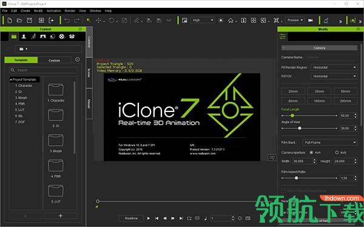Toggle the loop playback icon
364x227 pixels.
coord(189,218)
